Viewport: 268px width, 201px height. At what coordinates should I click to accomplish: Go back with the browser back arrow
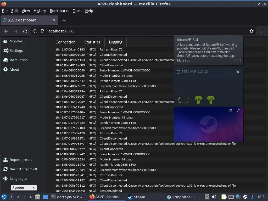[x=6, y=31]
